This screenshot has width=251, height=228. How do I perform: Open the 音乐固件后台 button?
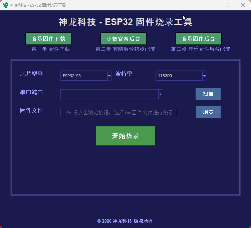[x=199, y=39]
